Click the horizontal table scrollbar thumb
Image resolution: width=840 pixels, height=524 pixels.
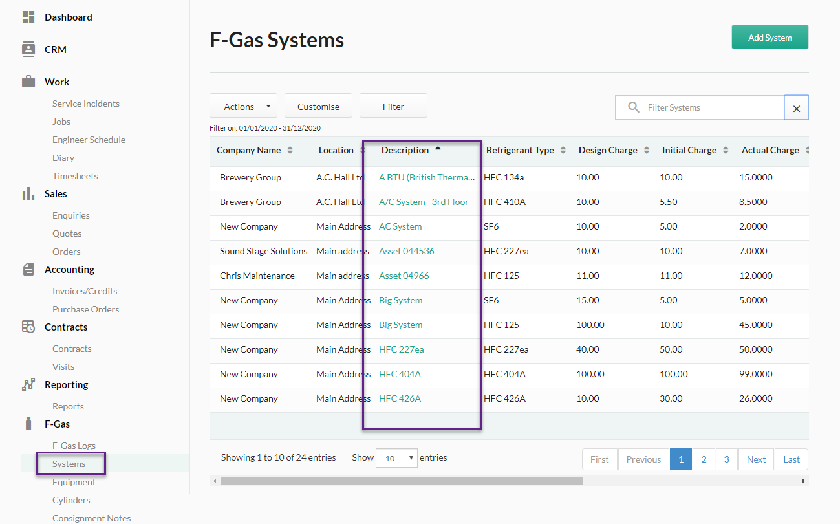(x=401, y=481)
